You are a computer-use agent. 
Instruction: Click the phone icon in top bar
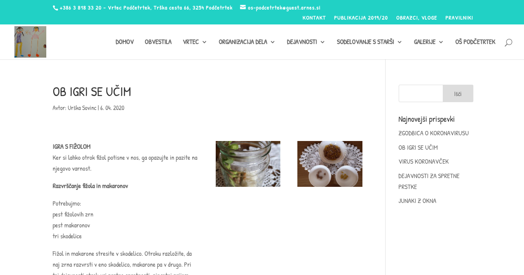tap(55, 8)
